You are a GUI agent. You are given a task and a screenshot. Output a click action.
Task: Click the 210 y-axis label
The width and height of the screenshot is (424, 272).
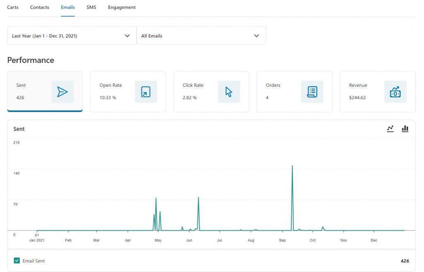click(x=16, y=143)
